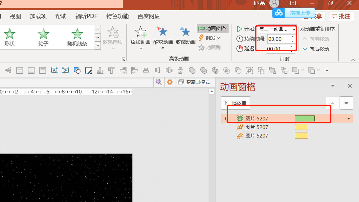Viewport: 359px width, 202px height.
Task: Click the horizontal text box icon
Action: 54,70
